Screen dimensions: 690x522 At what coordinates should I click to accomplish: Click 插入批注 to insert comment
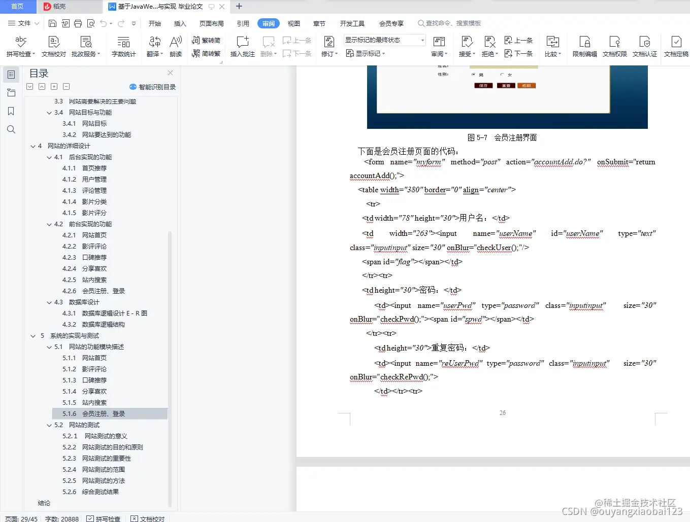(x=242, y=47)
